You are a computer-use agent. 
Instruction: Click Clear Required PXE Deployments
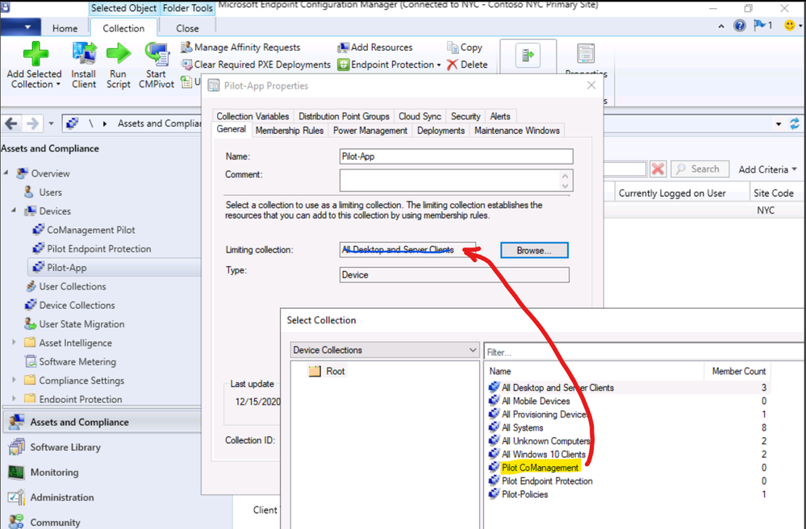(x=256, y=65)
